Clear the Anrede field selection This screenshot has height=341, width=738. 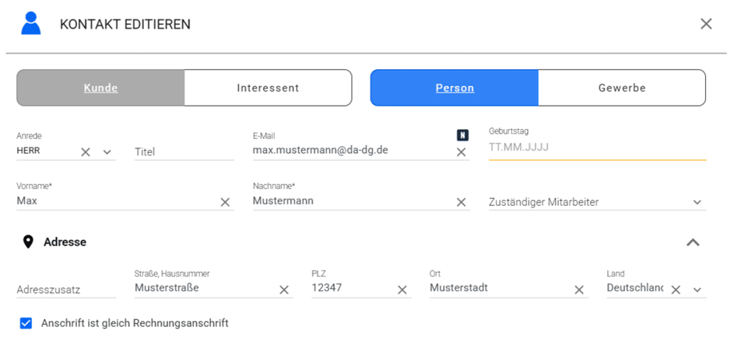pyautogui.click(x=86, y=152)
